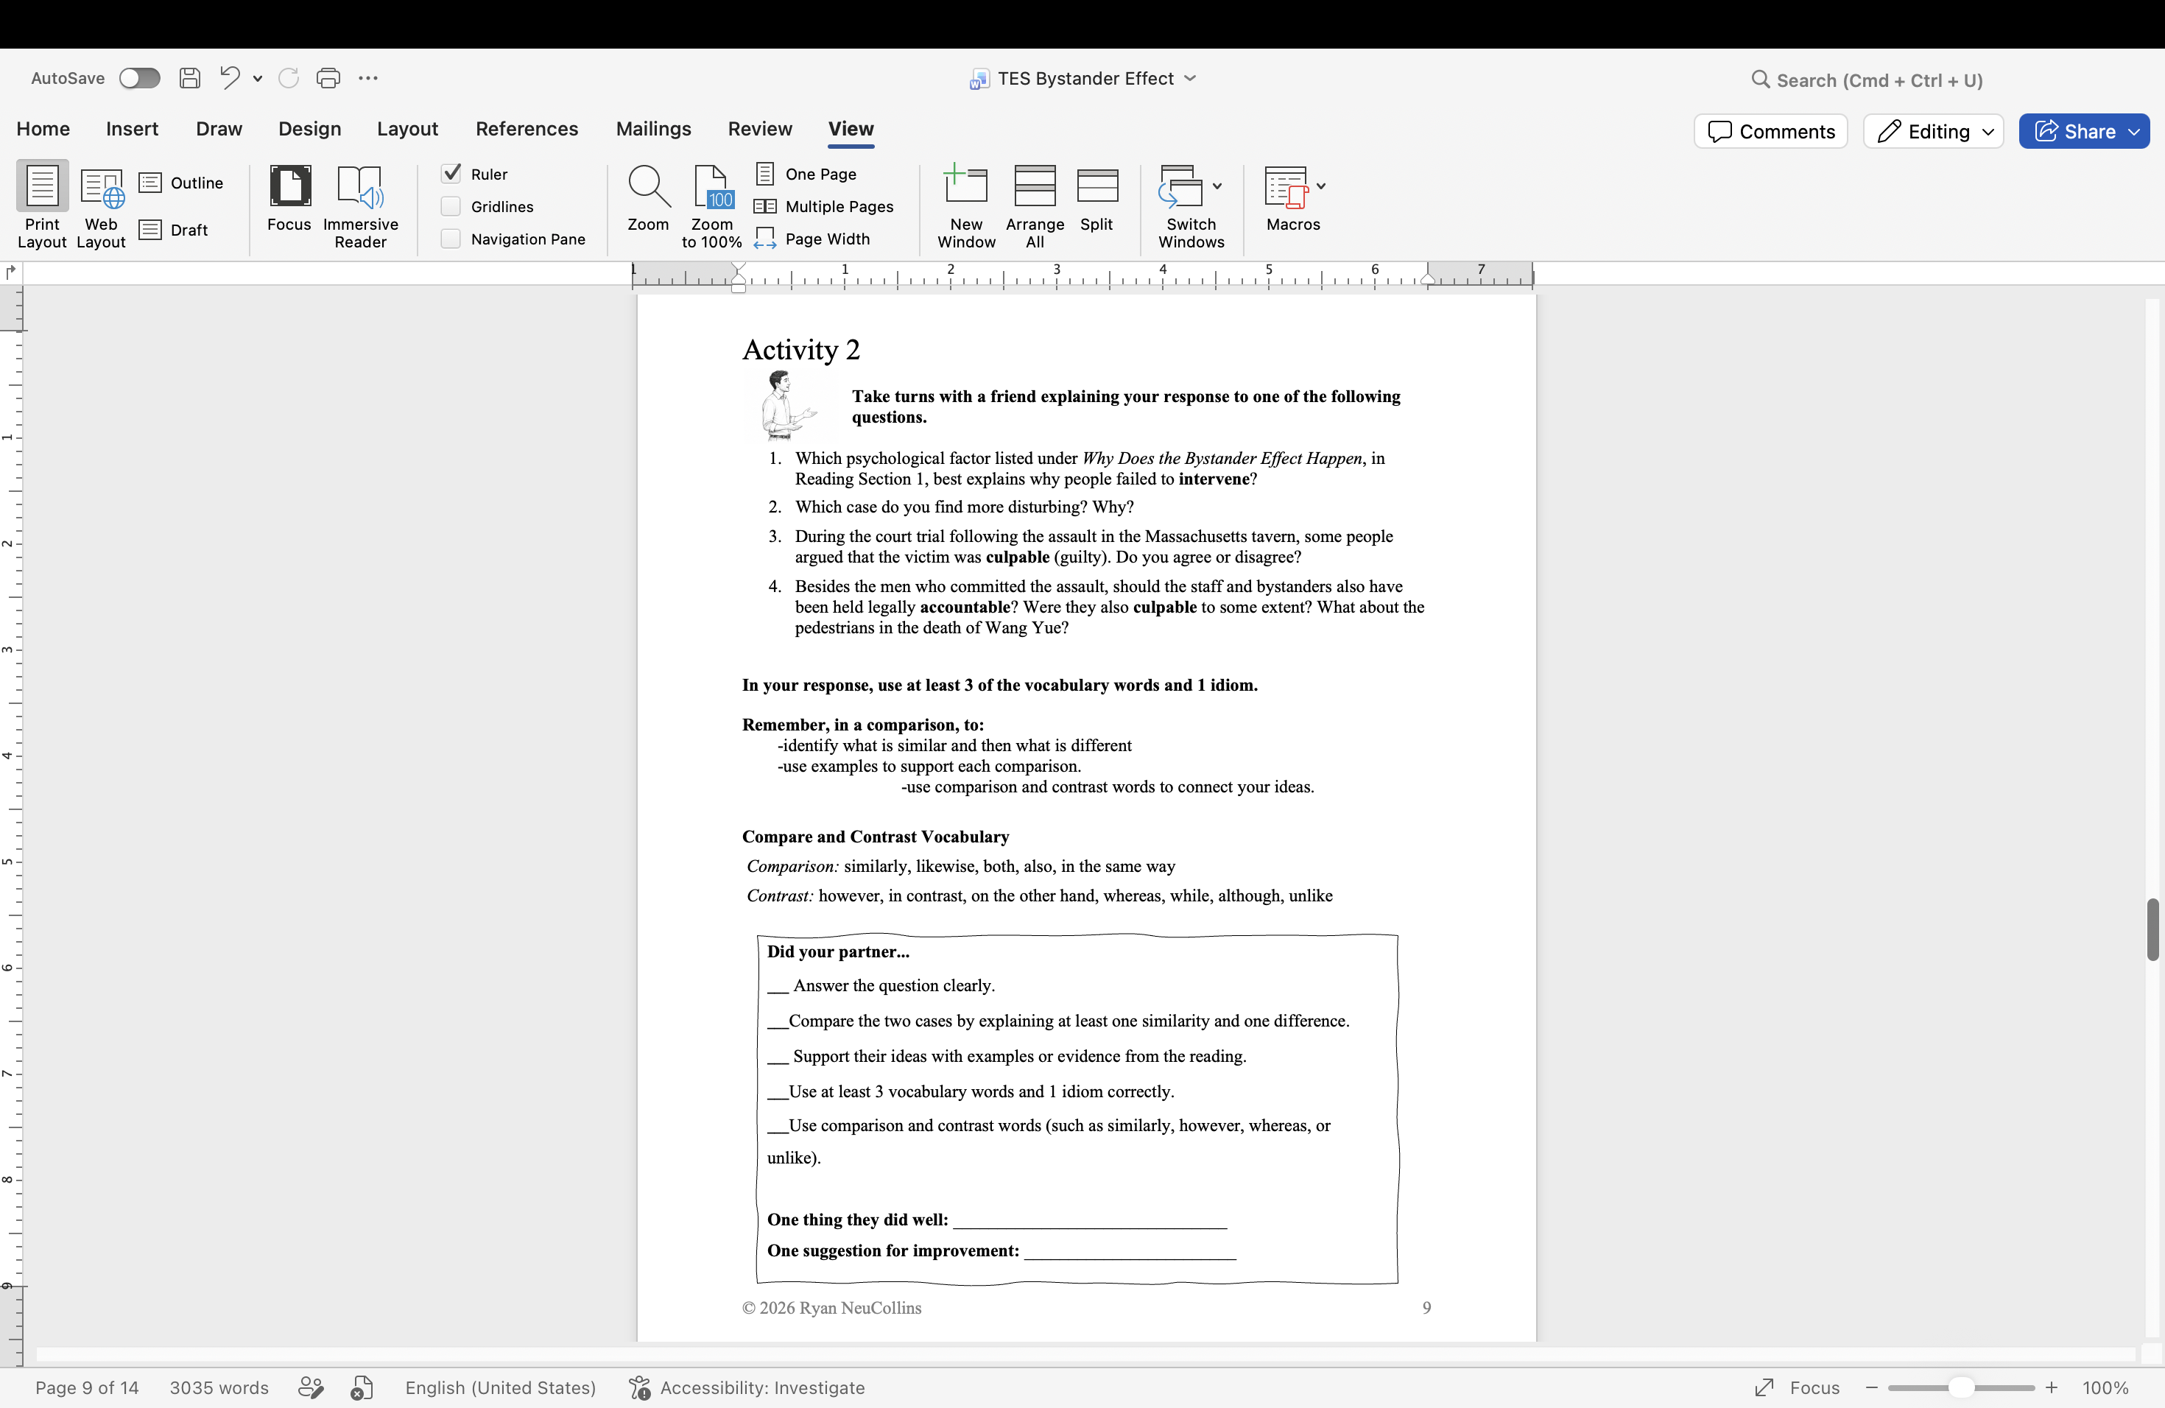
Task: Click the zoom slider handle
Action: tap(1961, 1388)
